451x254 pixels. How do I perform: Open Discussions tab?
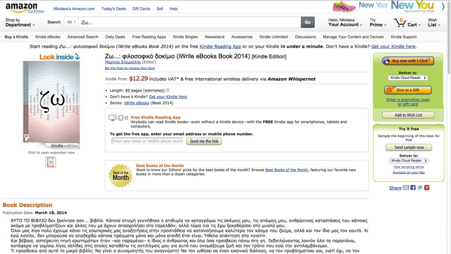[x=305, y=37]
